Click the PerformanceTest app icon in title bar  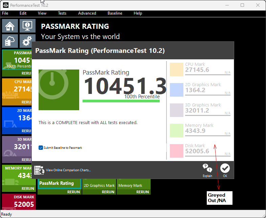point(6,5)
